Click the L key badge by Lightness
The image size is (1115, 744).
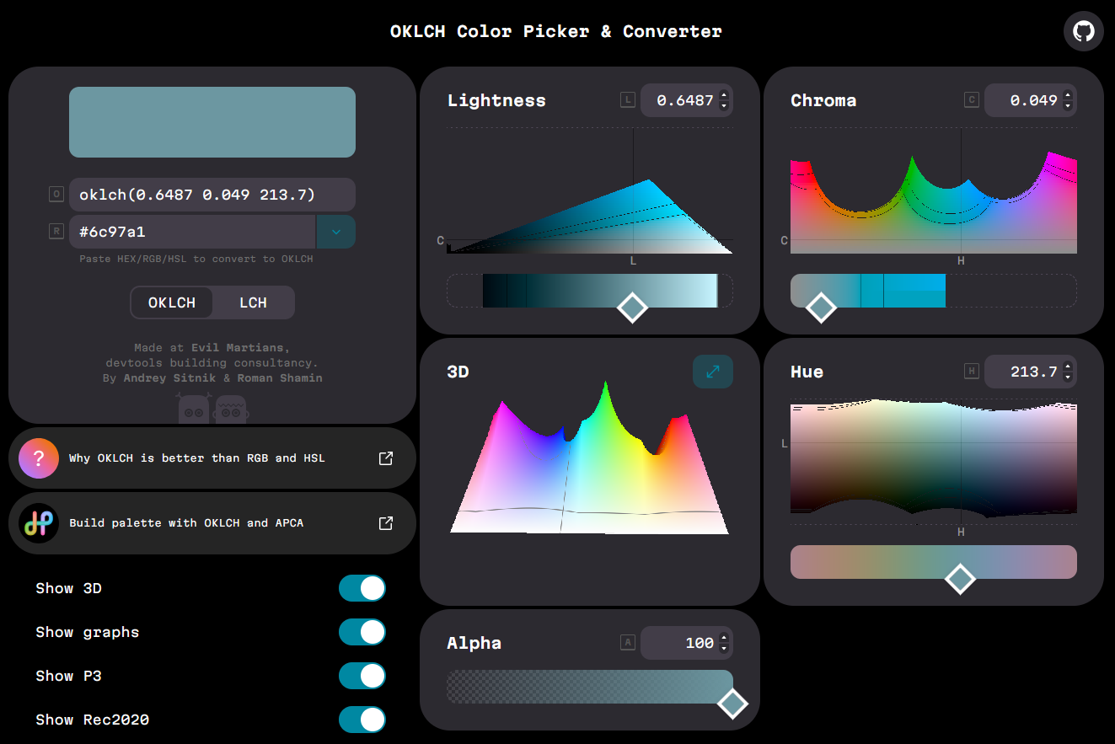coord(627,100)
